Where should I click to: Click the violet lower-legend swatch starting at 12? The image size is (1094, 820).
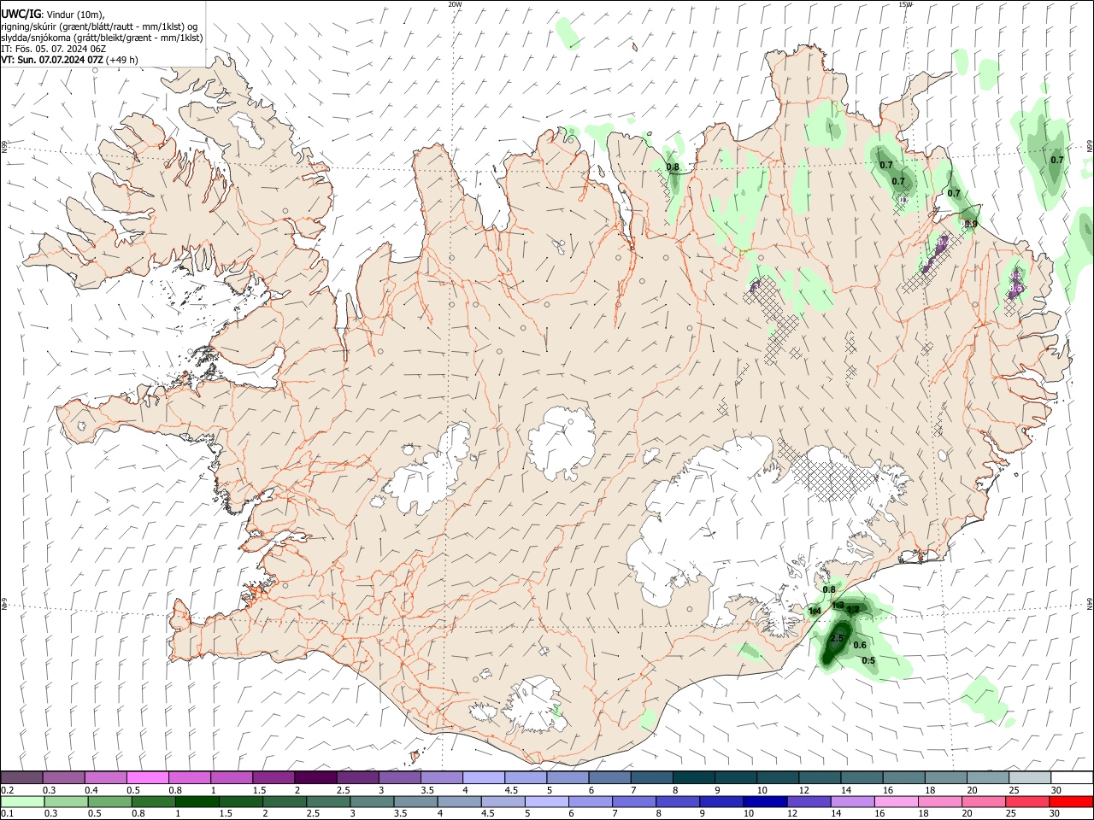click(808, 801)
